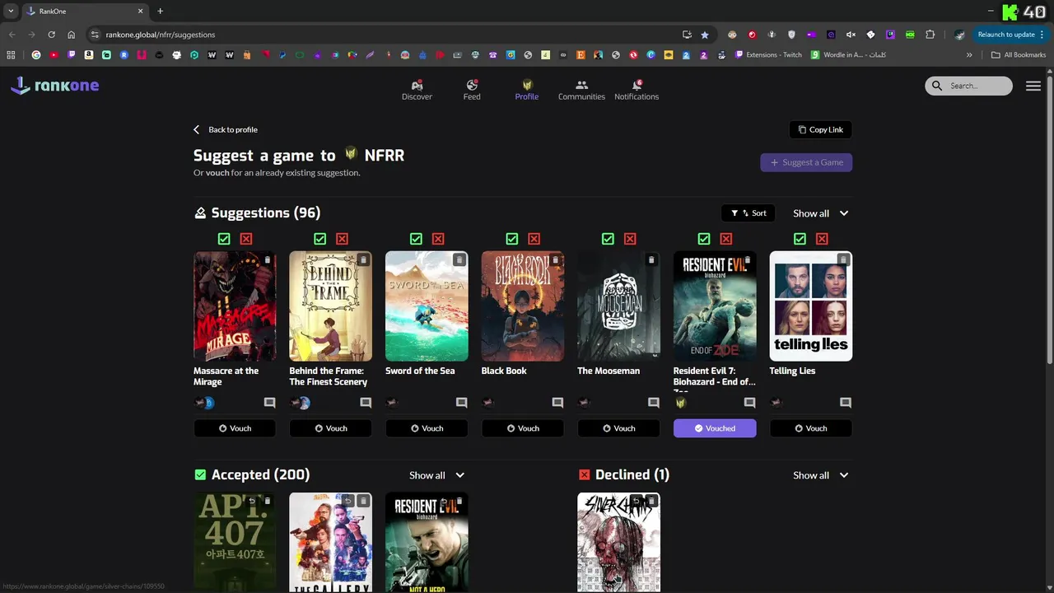Click the rankone logo
Screen dimensions: 1054x593
tap(54, 86)
